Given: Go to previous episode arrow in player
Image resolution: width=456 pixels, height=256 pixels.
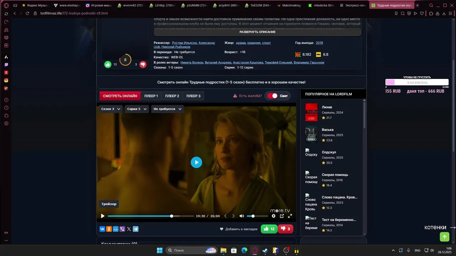Looking at the screenshot, I should tap(225, 216).
